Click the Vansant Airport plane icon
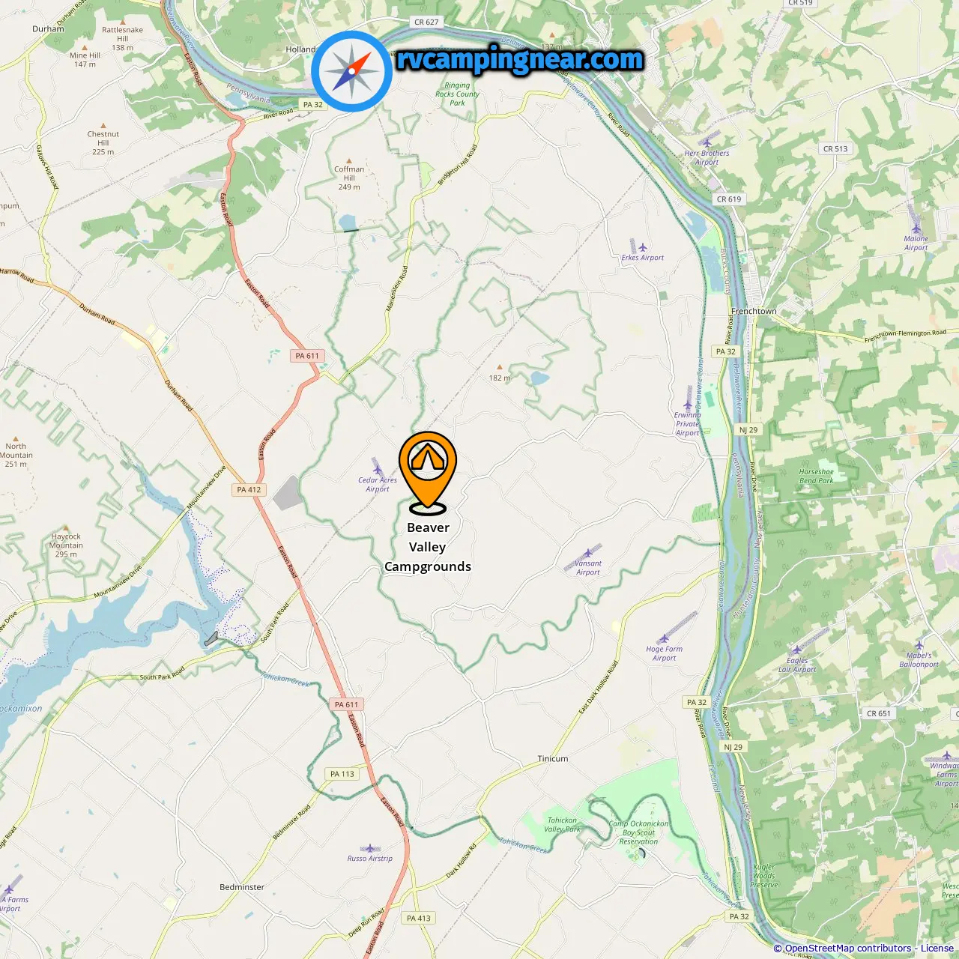 [588, 553]
